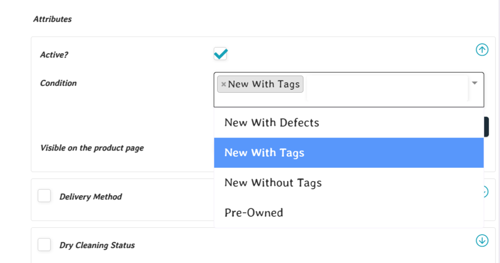Screen dimensions: 500x263
Task: Click the Condition field label
Action: tap(58, 83)
